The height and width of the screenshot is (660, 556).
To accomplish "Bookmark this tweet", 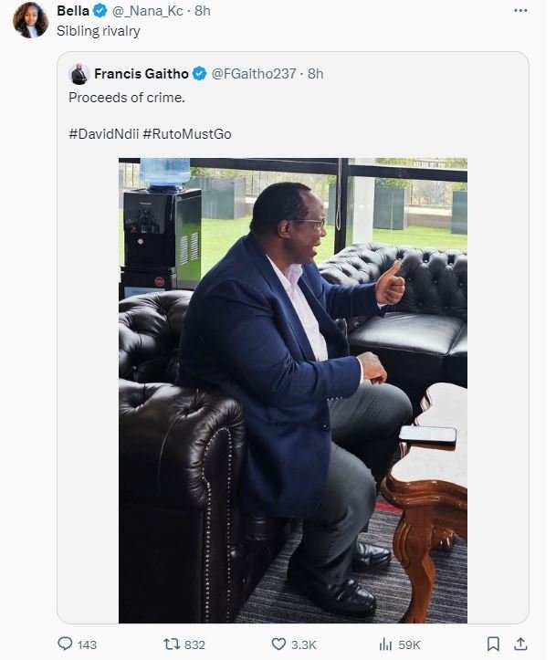I will pos(493,644).
